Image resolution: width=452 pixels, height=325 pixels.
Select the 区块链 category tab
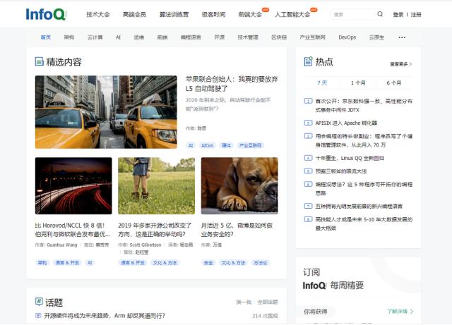click(279, 37)
